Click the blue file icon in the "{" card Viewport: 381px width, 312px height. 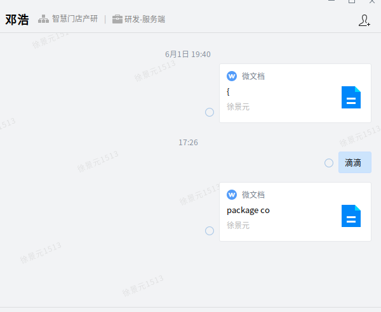351,97
